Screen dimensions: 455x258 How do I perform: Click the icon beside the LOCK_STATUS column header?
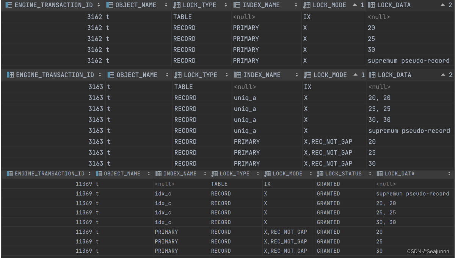[x=320, y=174]
